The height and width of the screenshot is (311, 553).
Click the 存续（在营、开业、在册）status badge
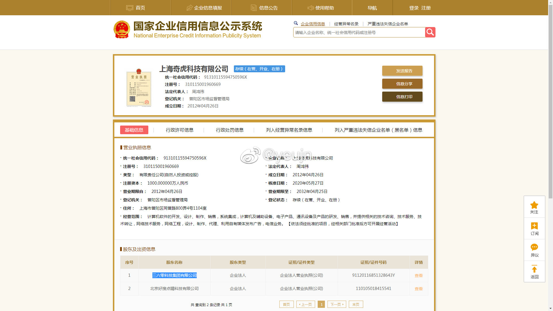pos(260,69)
